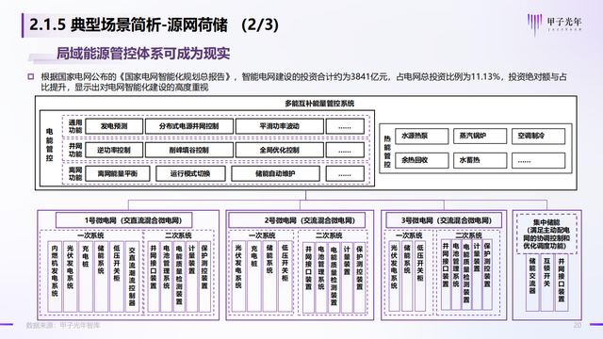The image size is (603, 339).
Task: Select the 2号微电网（交流混合微电网）header
Action: tap(297, 220)
